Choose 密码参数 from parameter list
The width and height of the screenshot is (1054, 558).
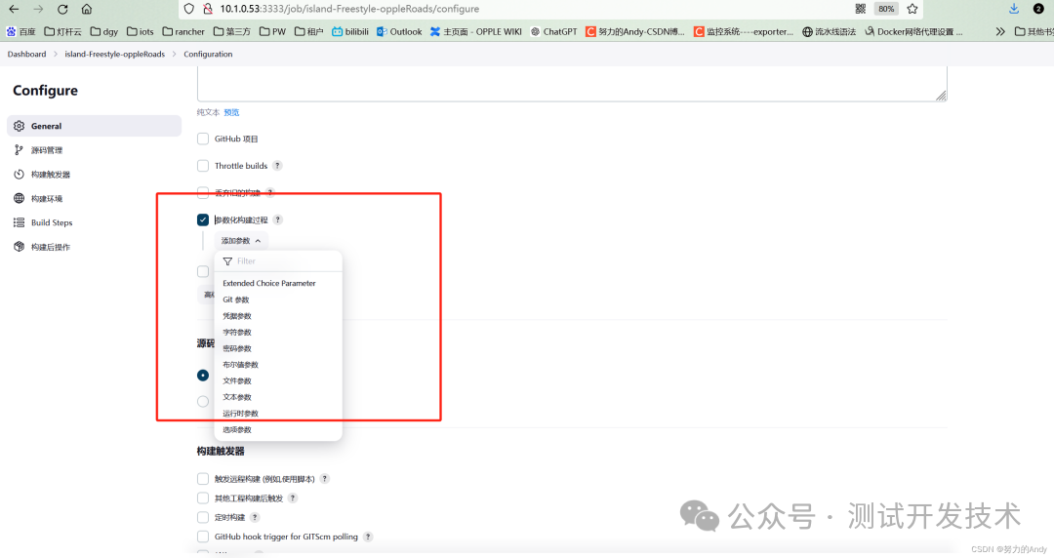tap(278, 348)
